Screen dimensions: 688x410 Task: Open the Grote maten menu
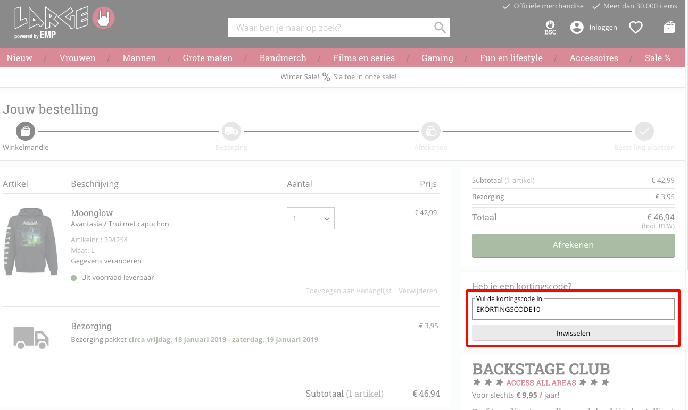pyautogui.click(x=208, y=58)
